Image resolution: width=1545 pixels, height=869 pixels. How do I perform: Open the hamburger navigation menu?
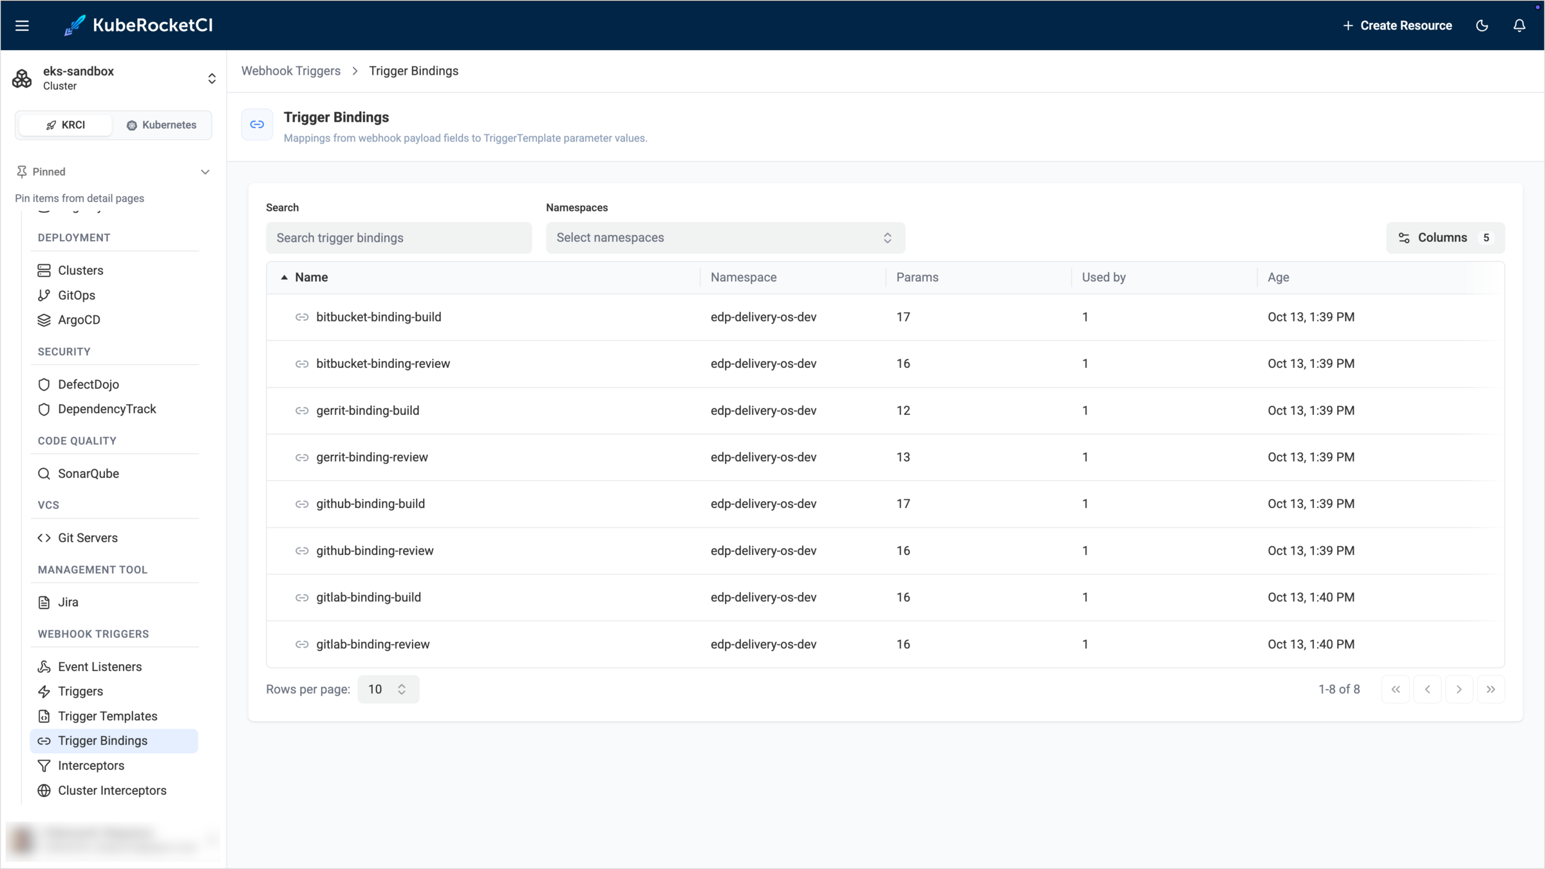click(x=22, y=26)
